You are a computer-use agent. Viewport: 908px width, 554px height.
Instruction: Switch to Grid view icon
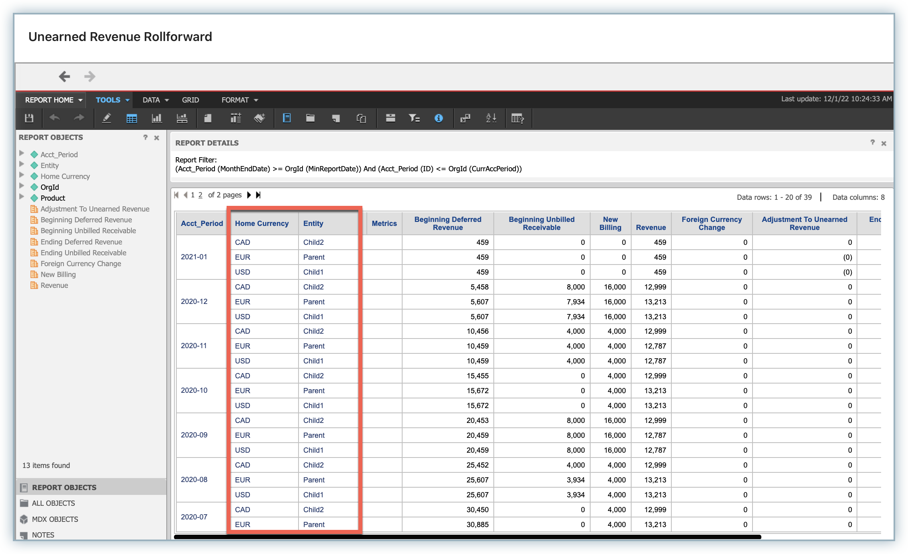click(x=131, y=118)
